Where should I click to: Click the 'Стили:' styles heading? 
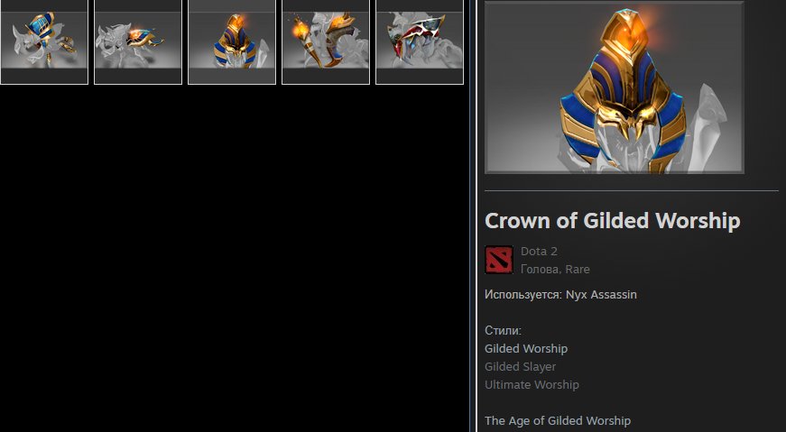click(x=503, y=331)
